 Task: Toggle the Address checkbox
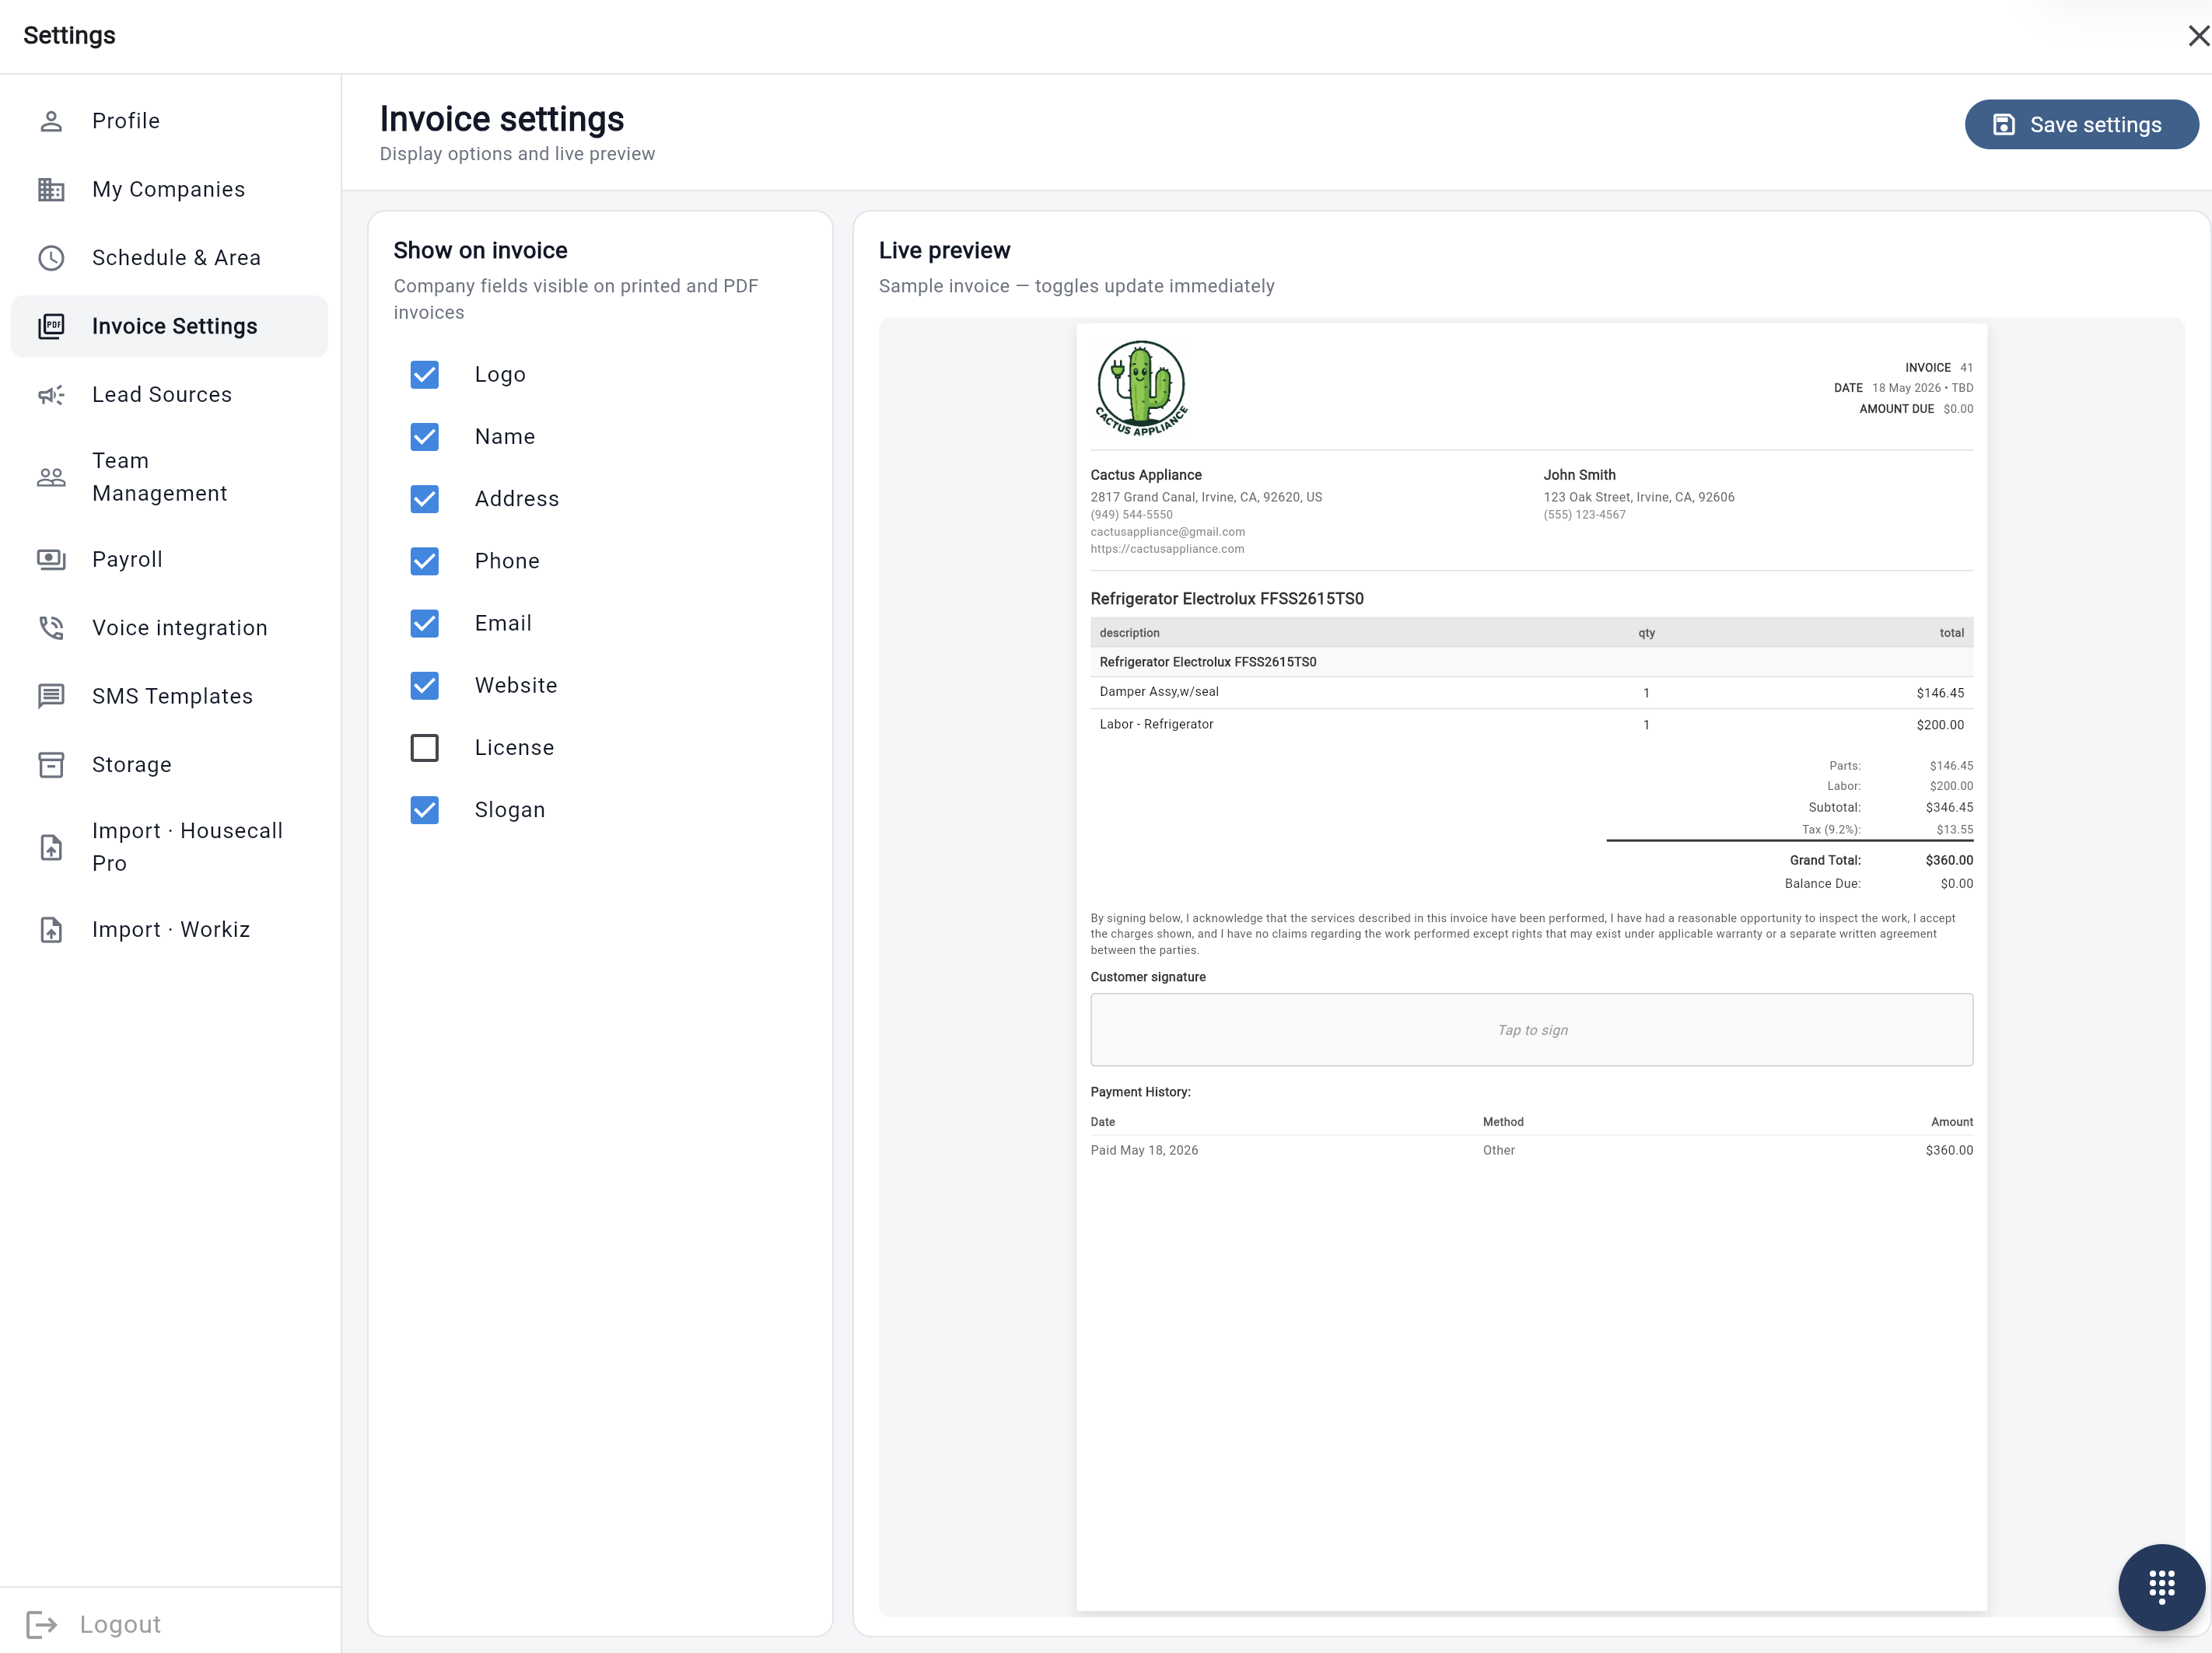[425, 498]
